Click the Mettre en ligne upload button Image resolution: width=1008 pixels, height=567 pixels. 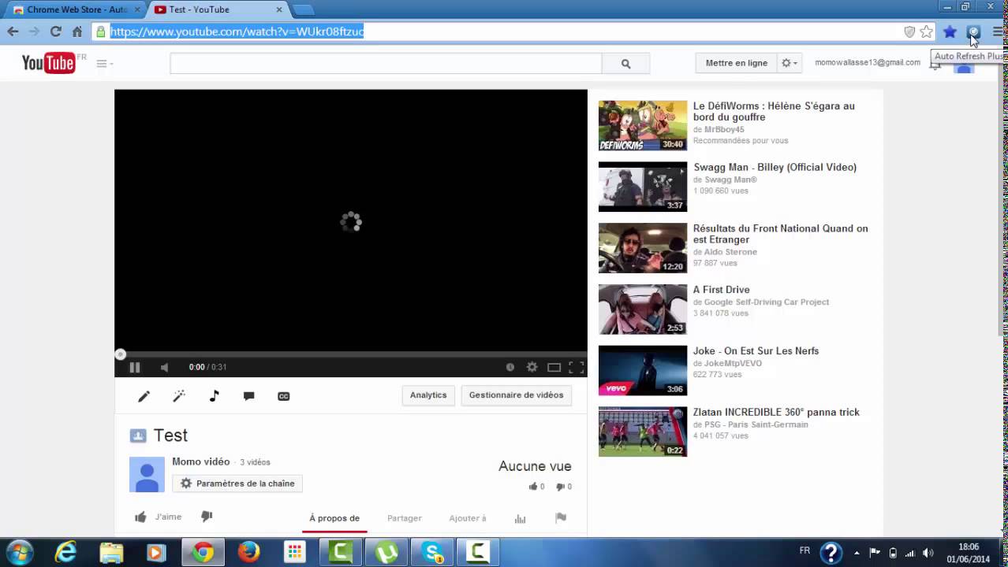click(x=736, y=63)
